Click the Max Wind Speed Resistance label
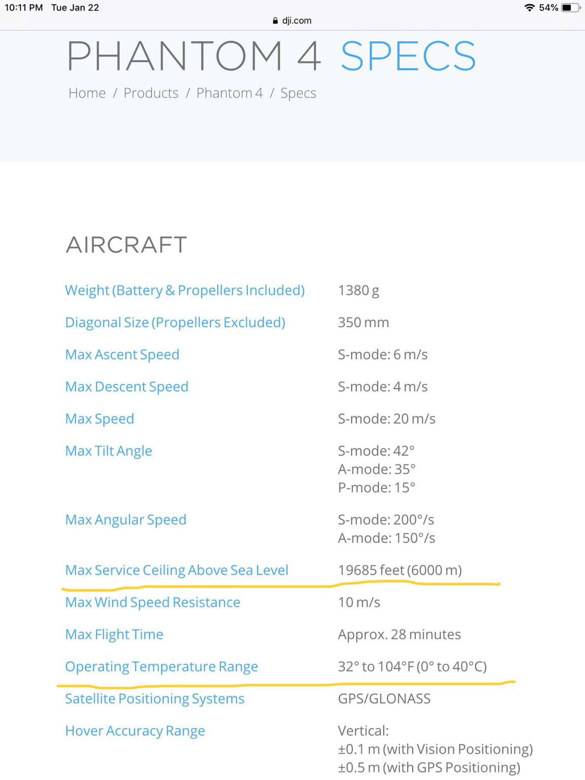The height and width of the screenshot is (780, 585). 152,602
